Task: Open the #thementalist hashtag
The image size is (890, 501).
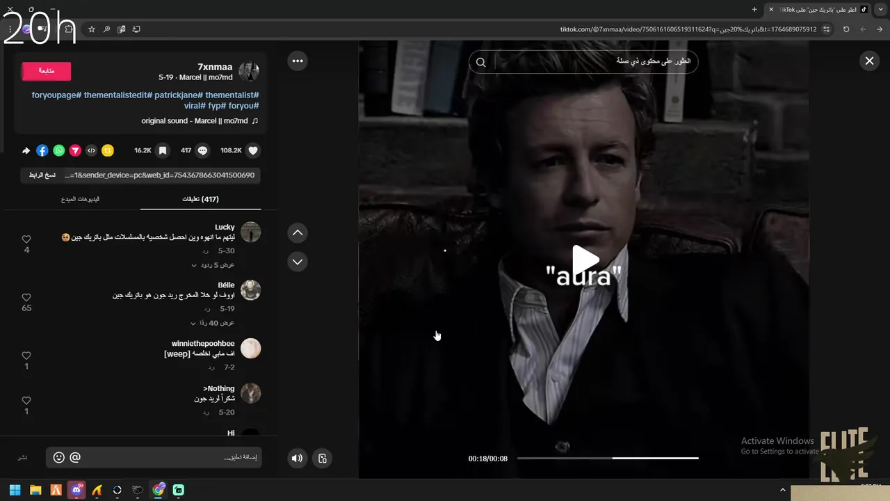Action: point(232,95)
